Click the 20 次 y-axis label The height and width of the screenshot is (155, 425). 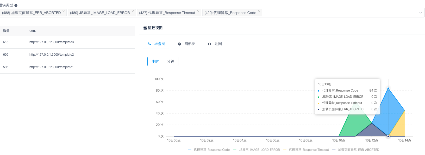click(160, 125)
